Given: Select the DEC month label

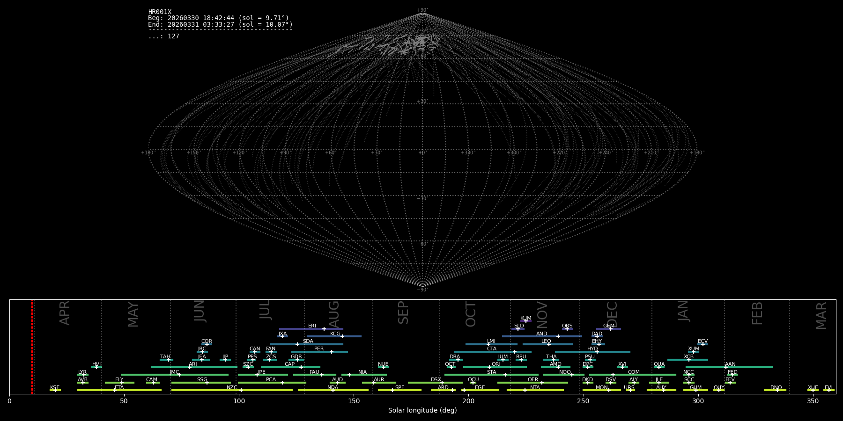Looking at the screenshot, I should click(612, 314).
